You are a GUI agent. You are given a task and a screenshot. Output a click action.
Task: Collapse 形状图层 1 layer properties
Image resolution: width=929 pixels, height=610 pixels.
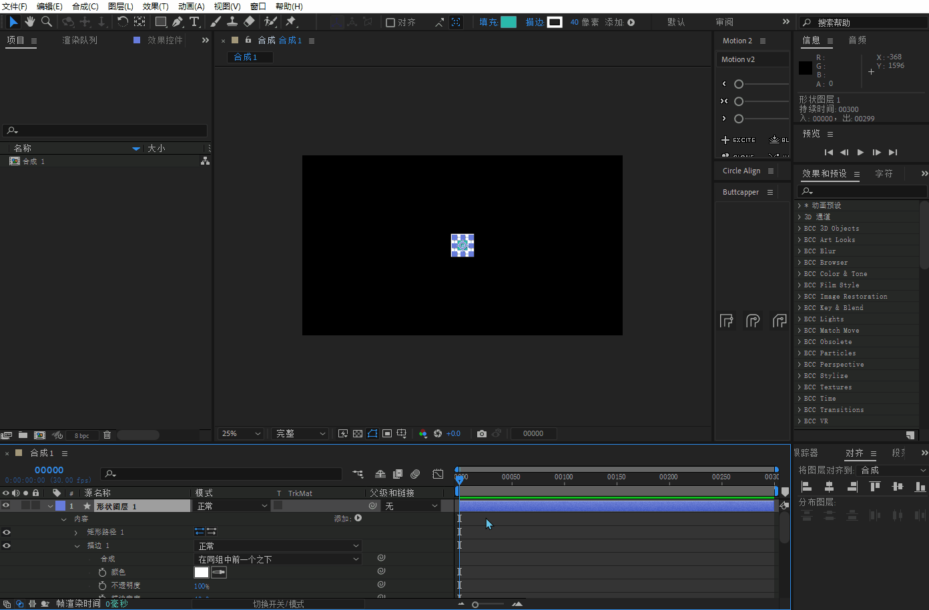pyautogui.click(x=50, y=506)
